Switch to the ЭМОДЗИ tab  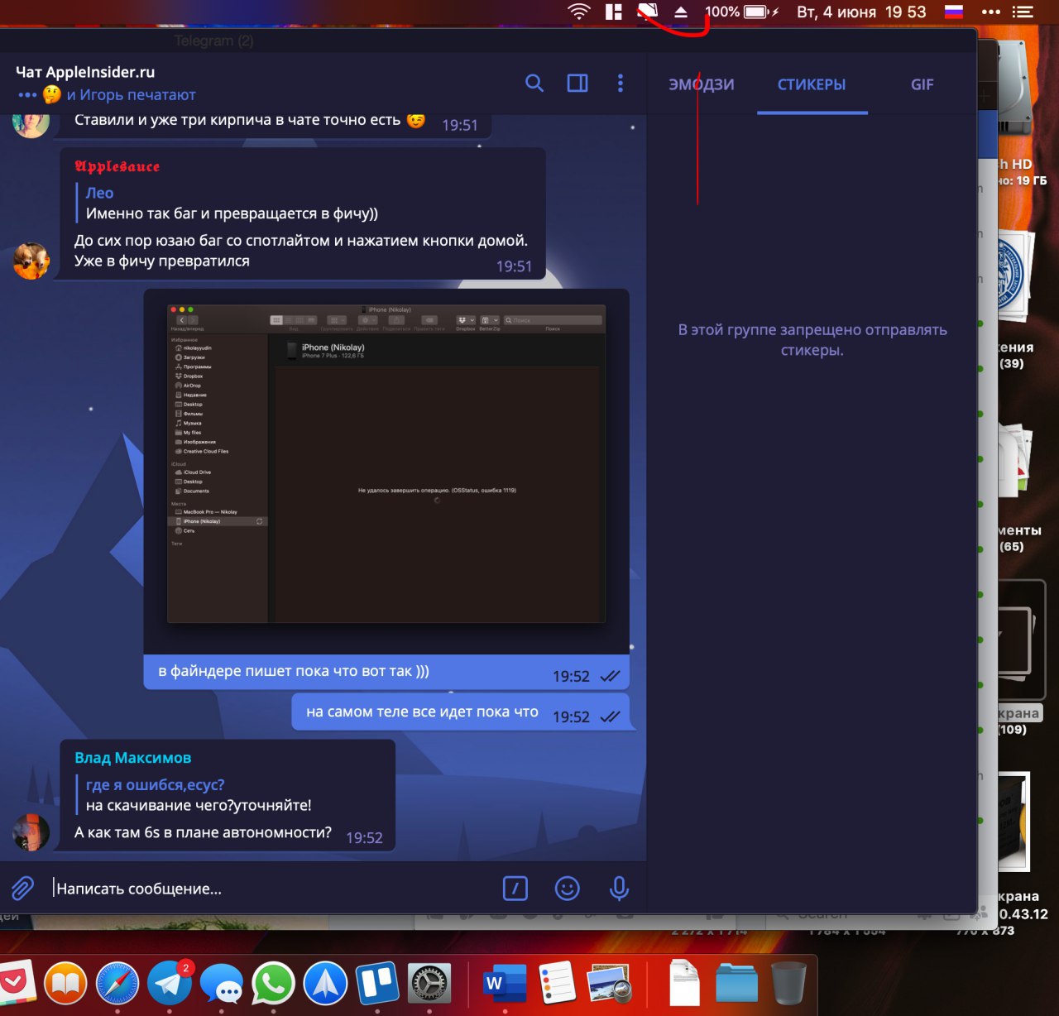tap(702, 84)
